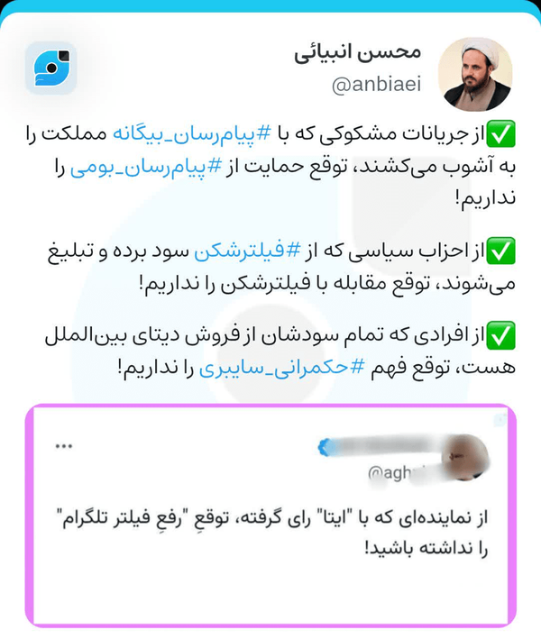
Task: Click the green checkmark before 'از افرادی'
Action: pyautogui.click(x=501, y=336)
